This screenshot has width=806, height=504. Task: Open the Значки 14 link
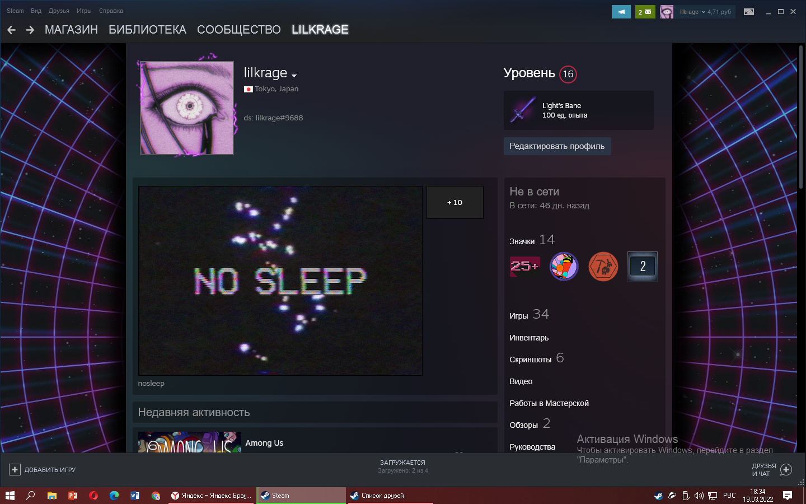pos(532,240)
